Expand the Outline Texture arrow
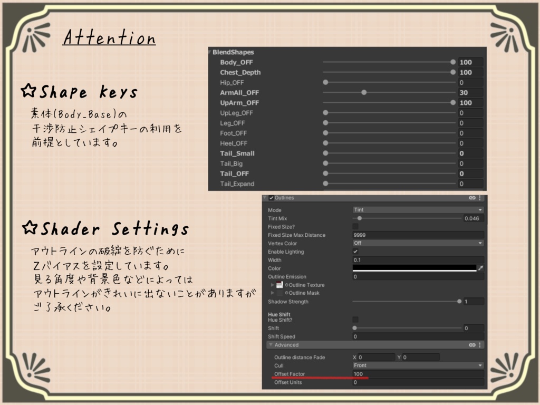 tap(273, 285)
